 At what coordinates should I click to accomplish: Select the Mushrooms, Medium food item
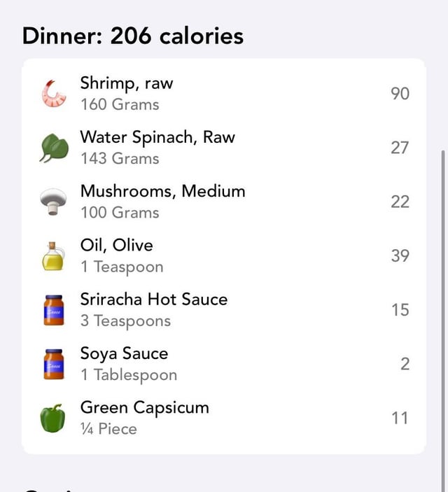[x=224, y=202]
